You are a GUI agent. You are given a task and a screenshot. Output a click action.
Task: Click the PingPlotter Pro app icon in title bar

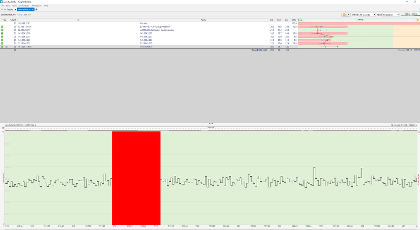pyautogui.click(x=1, y=2)
